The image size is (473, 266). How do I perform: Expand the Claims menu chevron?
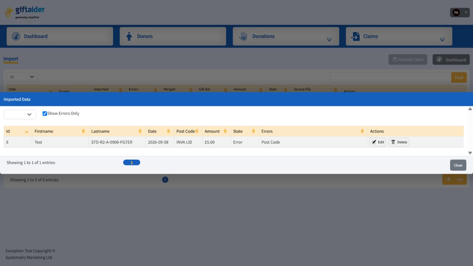pos(442,39)
